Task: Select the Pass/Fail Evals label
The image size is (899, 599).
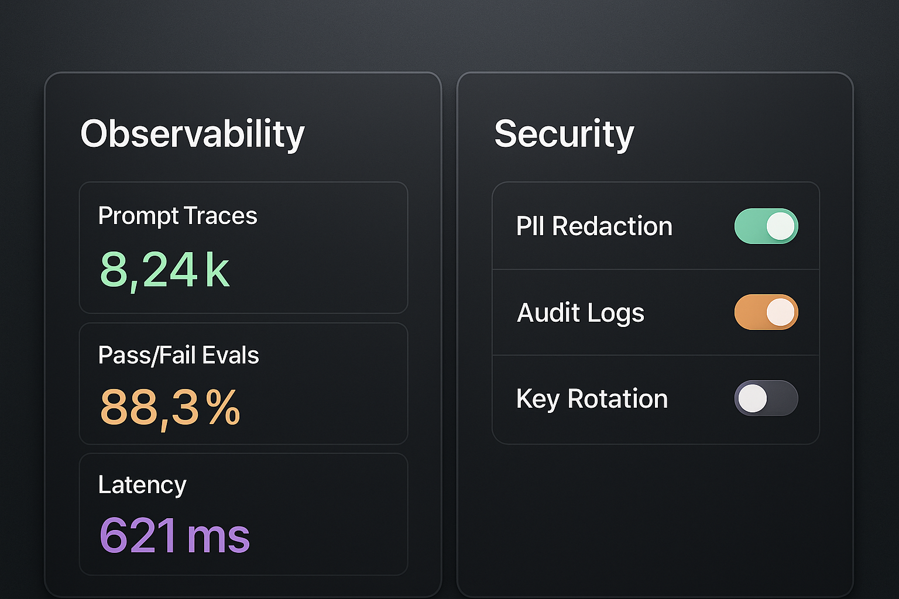Action: tap(179, 355)
